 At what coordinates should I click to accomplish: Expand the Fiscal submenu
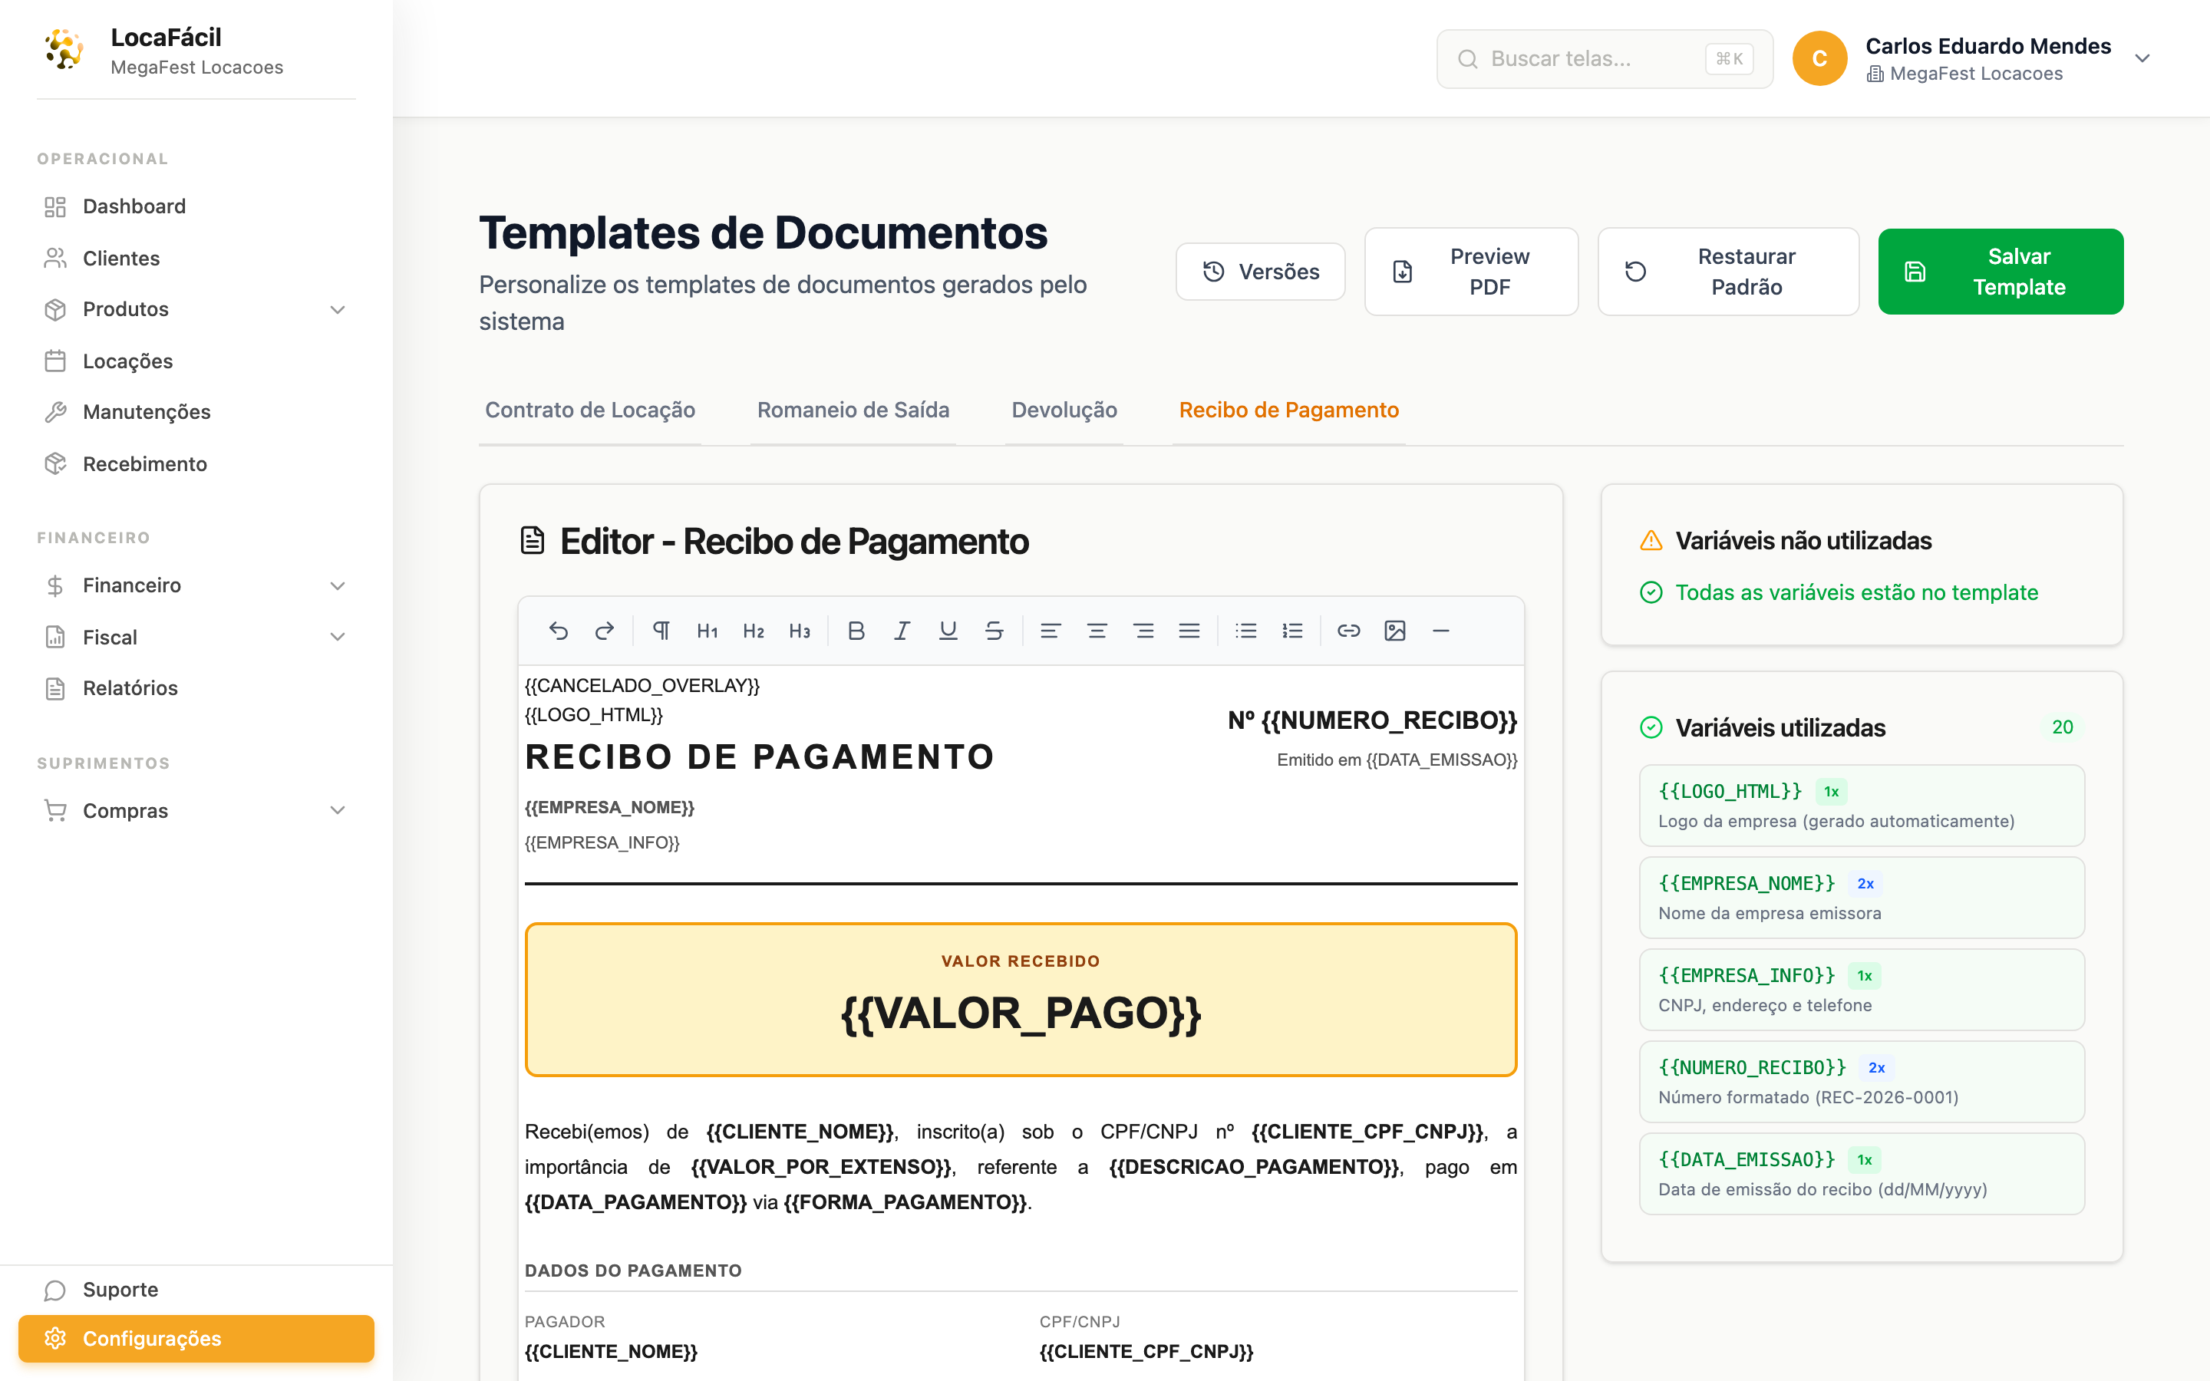pos(337,637)
